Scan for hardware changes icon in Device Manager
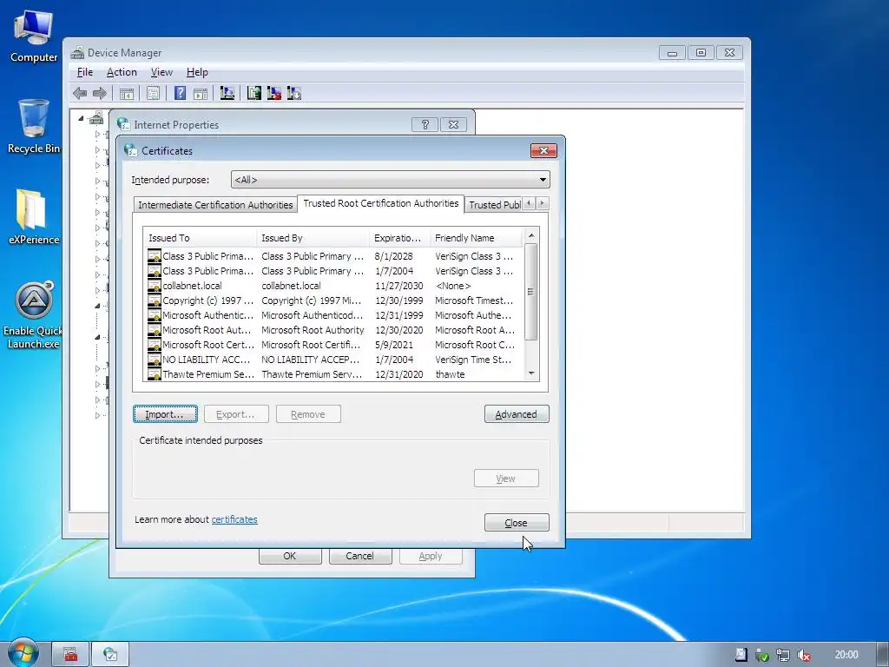Screen dimensions: 889x667 (227, 93)
